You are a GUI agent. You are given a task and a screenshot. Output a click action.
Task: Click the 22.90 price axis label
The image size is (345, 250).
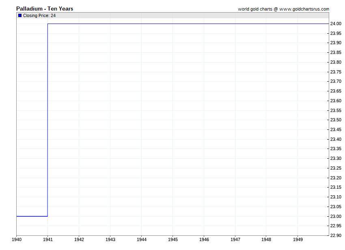[336, 235]
